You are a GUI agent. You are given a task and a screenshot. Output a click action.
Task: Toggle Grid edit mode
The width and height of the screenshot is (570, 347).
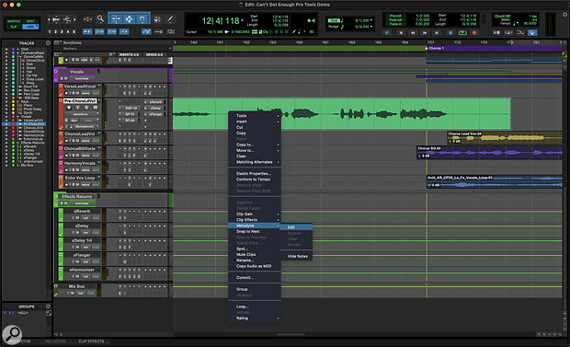click(x=30, y=27)
